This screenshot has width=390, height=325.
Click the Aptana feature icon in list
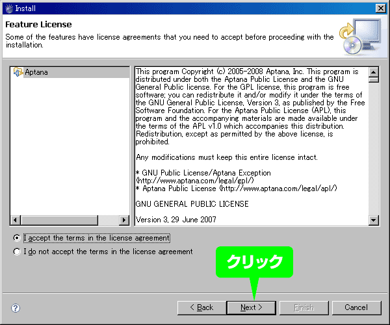click(18, 72)
